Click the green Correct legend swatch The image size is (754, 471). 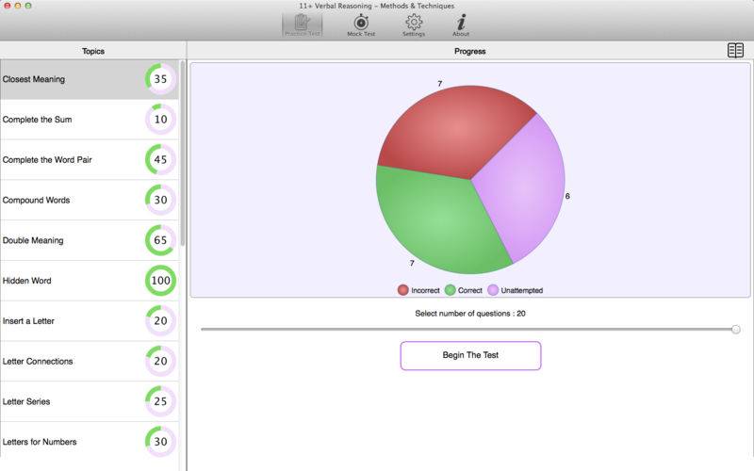coord(451,290)
